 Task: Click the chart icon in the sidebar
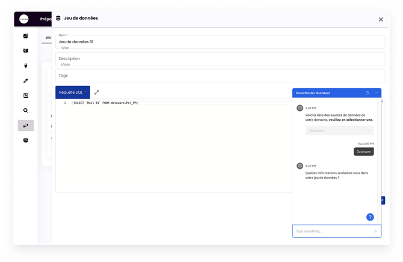point(25,36)
